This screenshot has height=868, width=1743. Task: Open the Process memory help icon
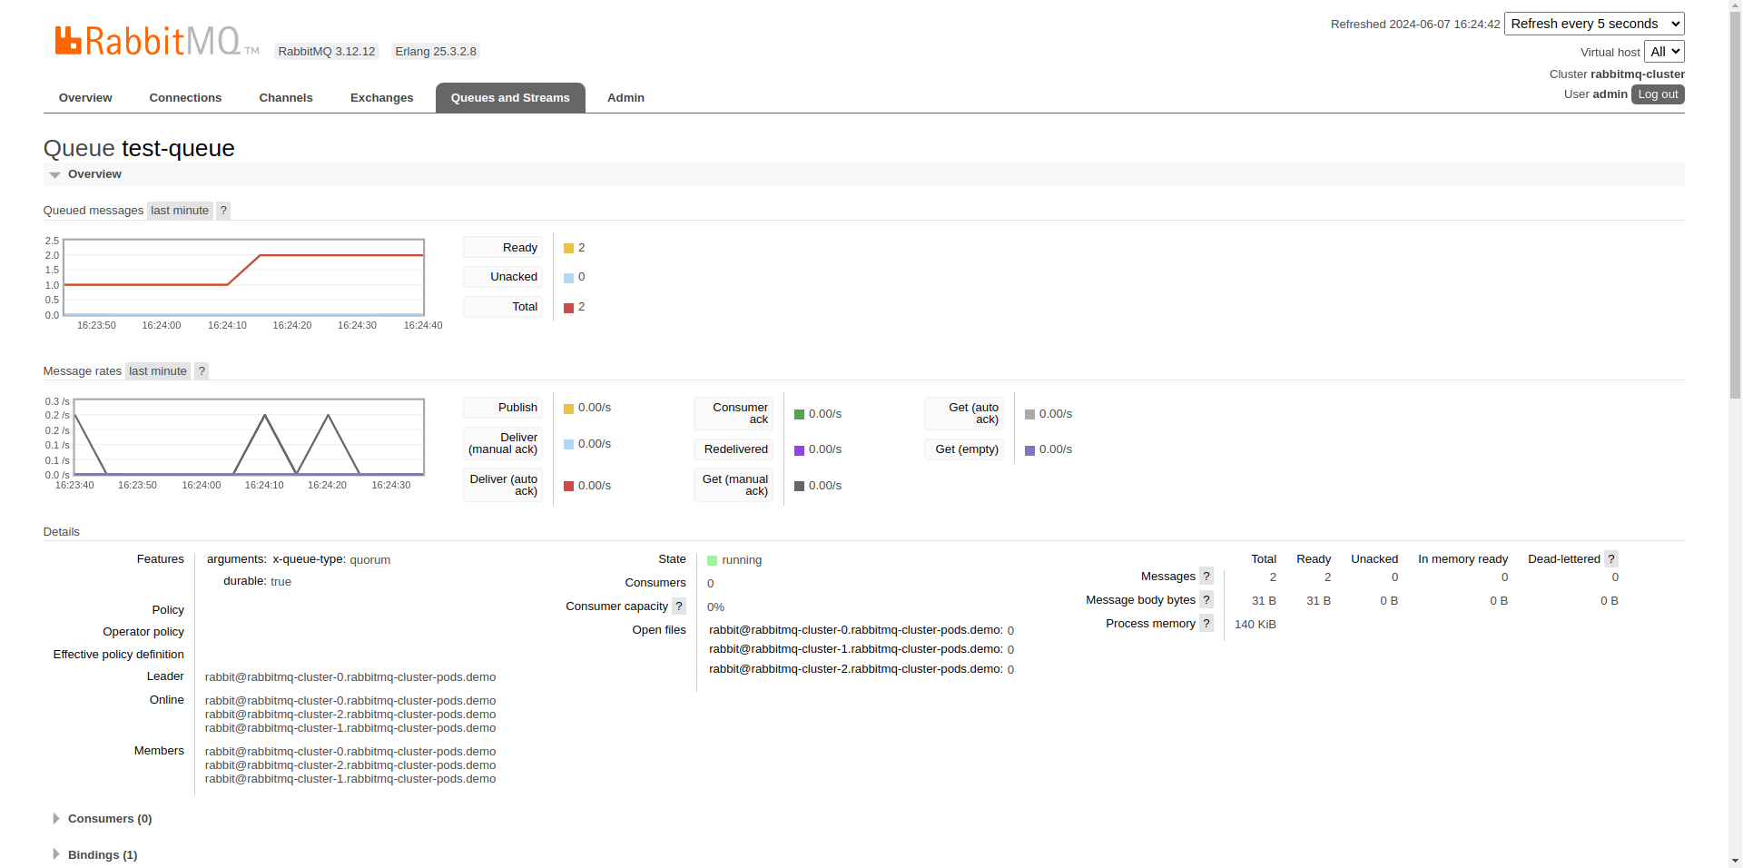tap(1206, 624)
